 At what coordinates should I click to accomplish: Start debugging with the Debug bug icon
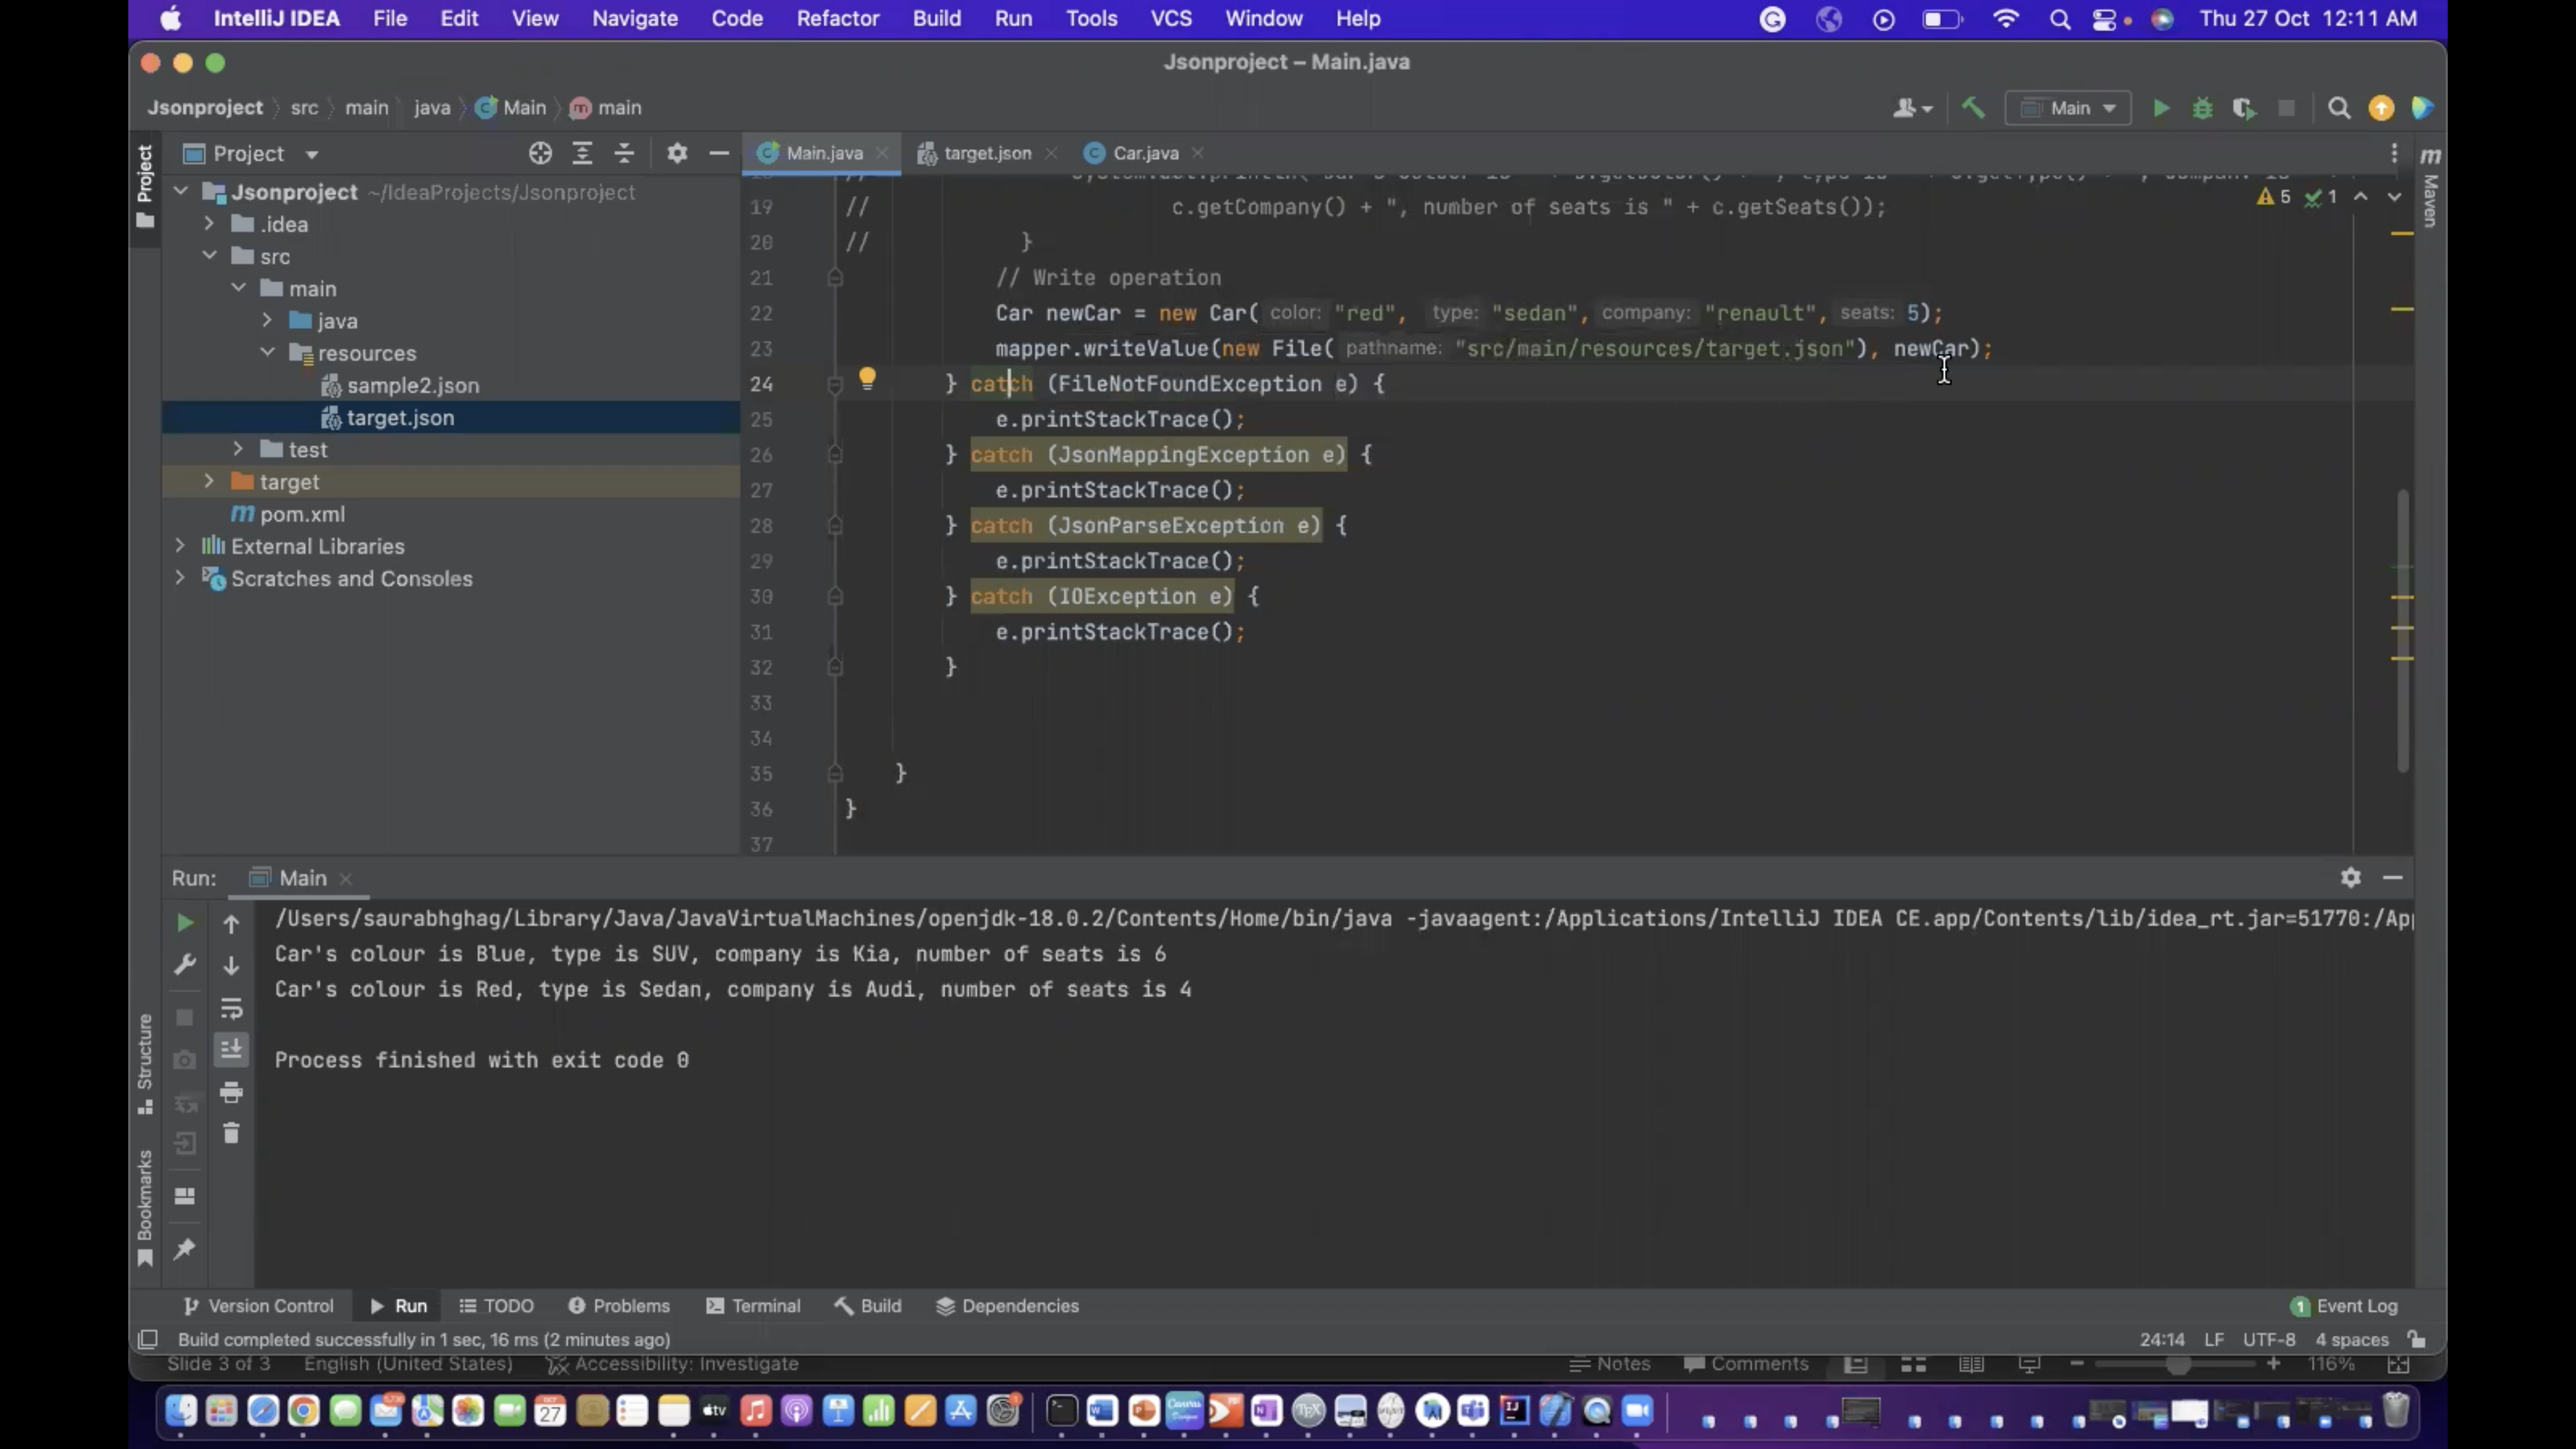(x=2202, y=108)
